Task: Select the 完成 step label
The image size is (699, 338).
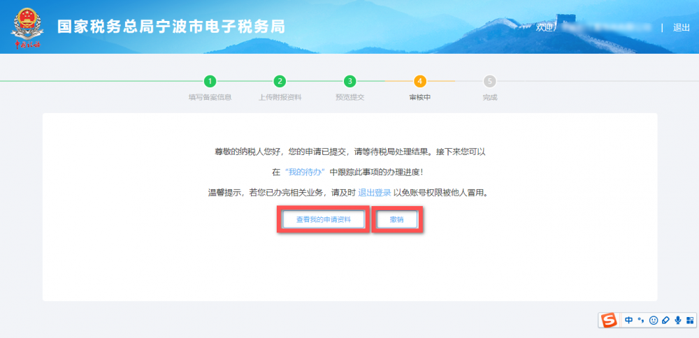Action: [x=489, y=98]
